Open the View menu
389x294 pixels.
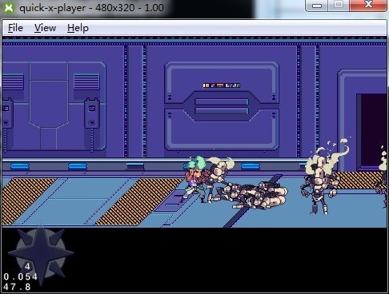tap(45, 28)
